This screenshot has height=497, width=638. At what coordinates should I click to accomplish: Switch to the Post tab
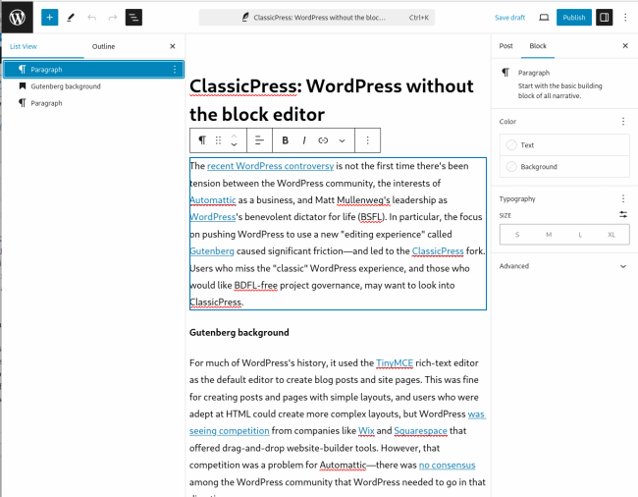pyautogui.click(x=505, y=46)
